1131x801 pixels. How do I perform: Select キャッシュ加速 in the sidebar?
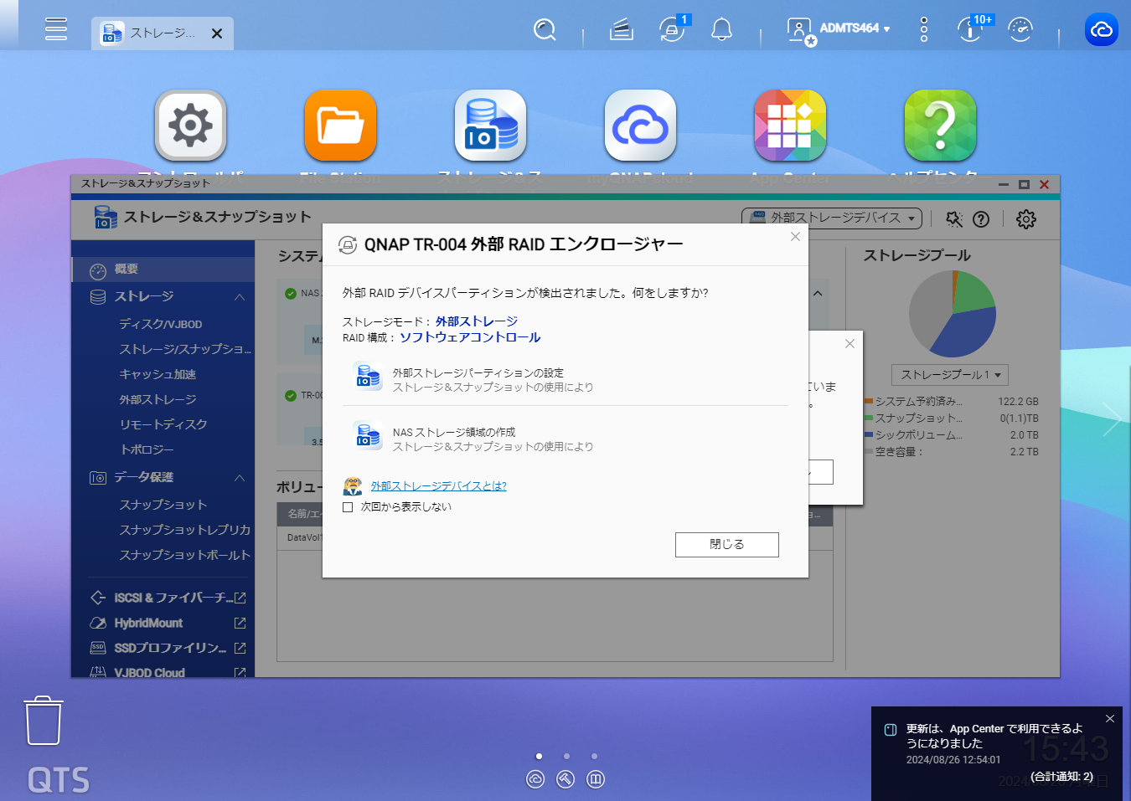click(x=158, y=374)
